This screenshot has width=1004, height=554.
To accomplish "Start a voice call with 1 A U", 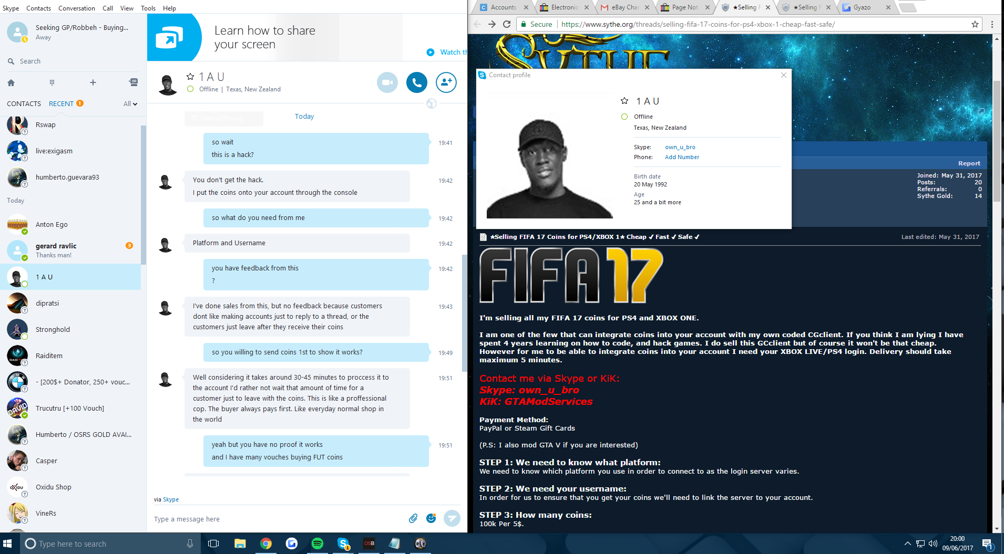I will click(x=417, y=82).
